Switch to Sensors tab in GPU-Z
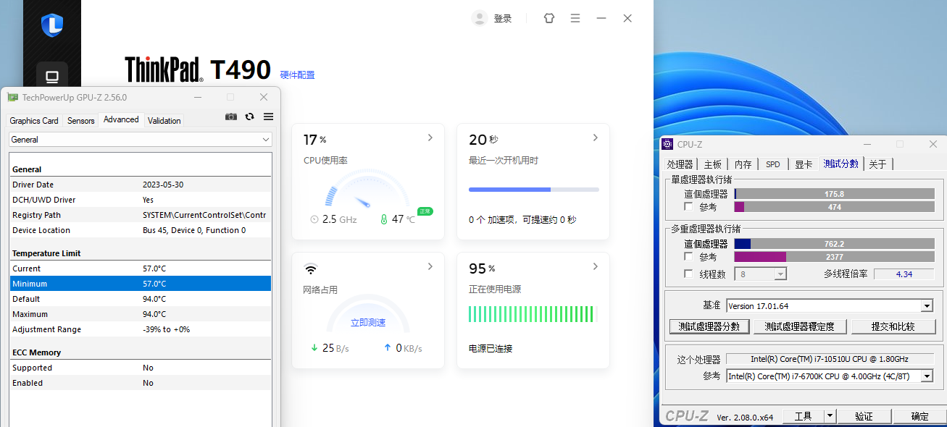 pyautogui.click(x=81, y=120)
